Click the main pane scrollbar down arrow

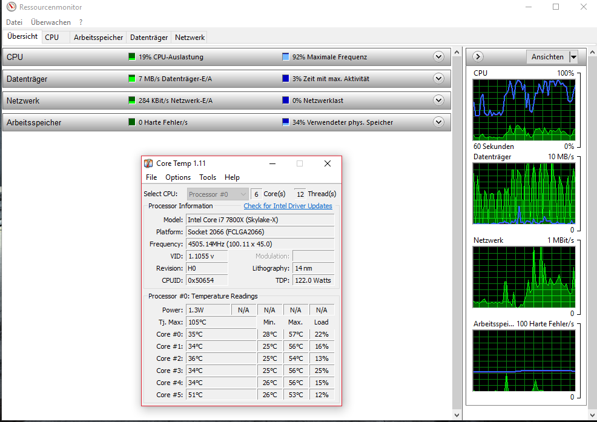[x=457, y=415]
